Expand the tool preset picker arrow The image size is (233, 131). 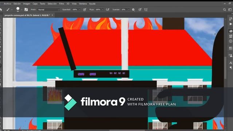click(12, 10)
